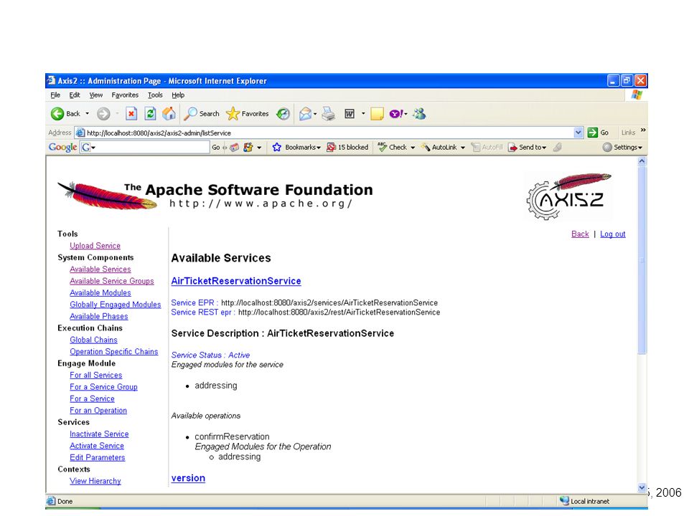The image size is (689, 516).
Task: Open AutoLink dropdown arrow
Action: (463, 148)
